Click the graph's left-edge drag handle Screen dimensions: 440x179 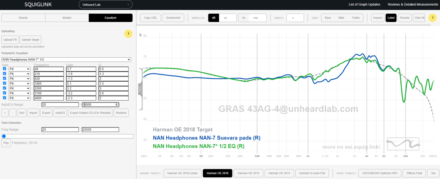click(x=139, y=87)
